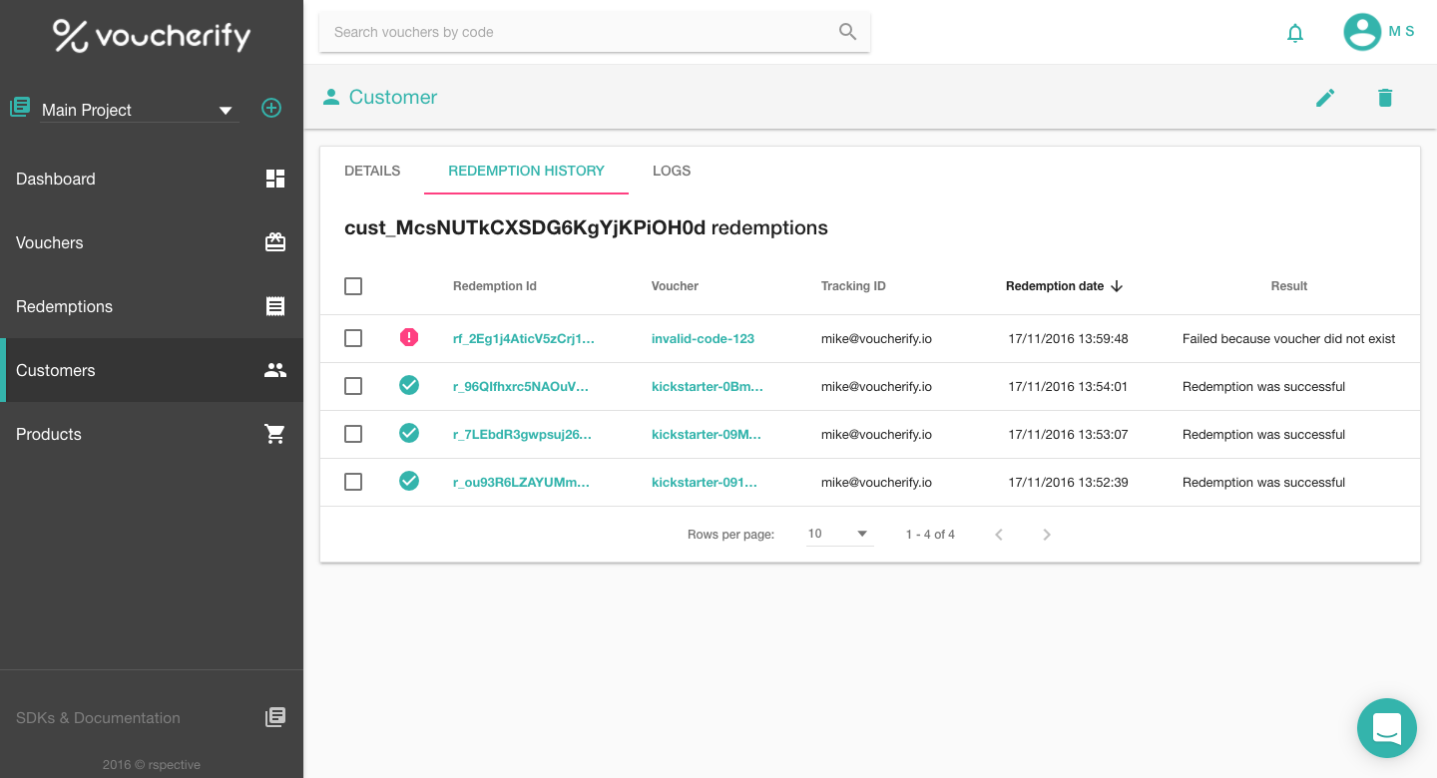Select Customers menu item
The width and height of the screenshot is (1437, 778).
[x=152, y=370]
